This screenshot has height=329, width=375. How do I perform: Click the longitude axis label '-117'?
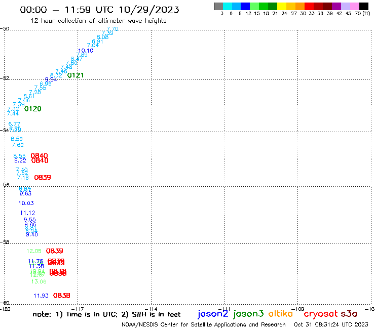coord(78,309)
